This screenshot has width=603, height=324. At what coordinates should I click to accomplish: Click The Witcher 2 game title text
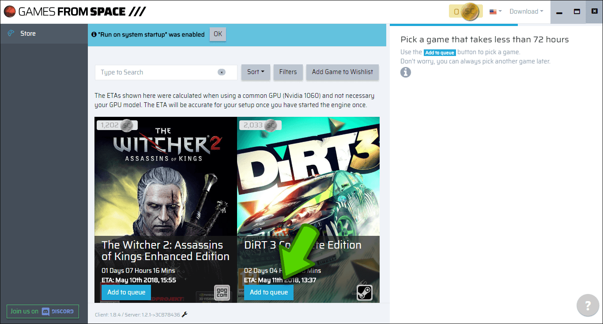coord(166,251)
